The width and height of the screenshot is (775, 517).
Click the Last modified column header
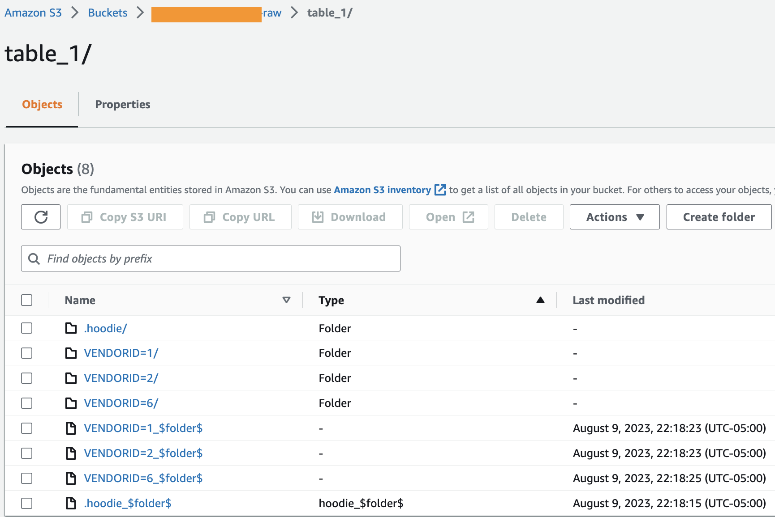pyautogui.click(x=609, y=300)
